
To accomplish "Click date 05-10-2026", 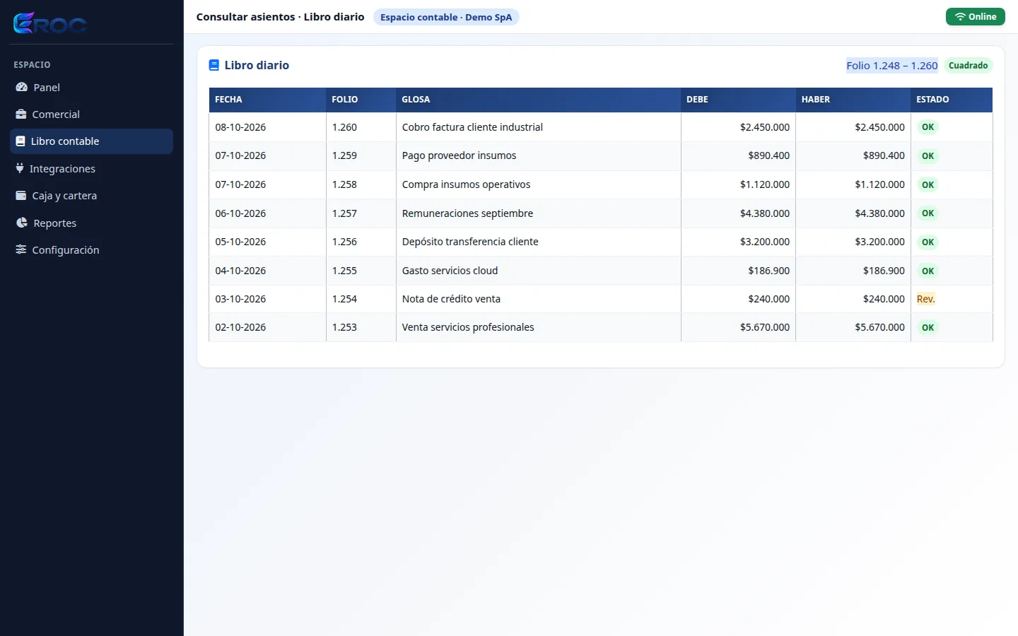I will (x=240, y=242).
